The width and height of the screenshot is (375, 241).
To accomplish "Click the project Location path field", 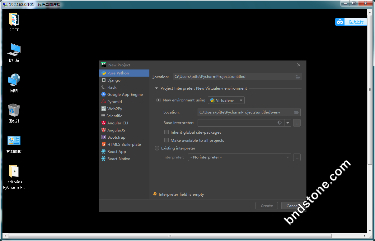I will (233, 77).
